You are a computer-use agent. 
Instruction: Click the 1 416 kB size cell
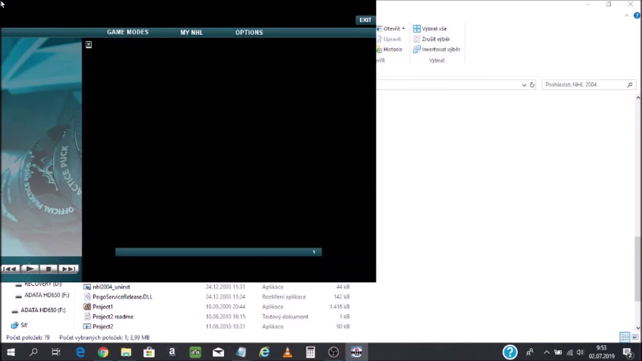coord(340,306)
